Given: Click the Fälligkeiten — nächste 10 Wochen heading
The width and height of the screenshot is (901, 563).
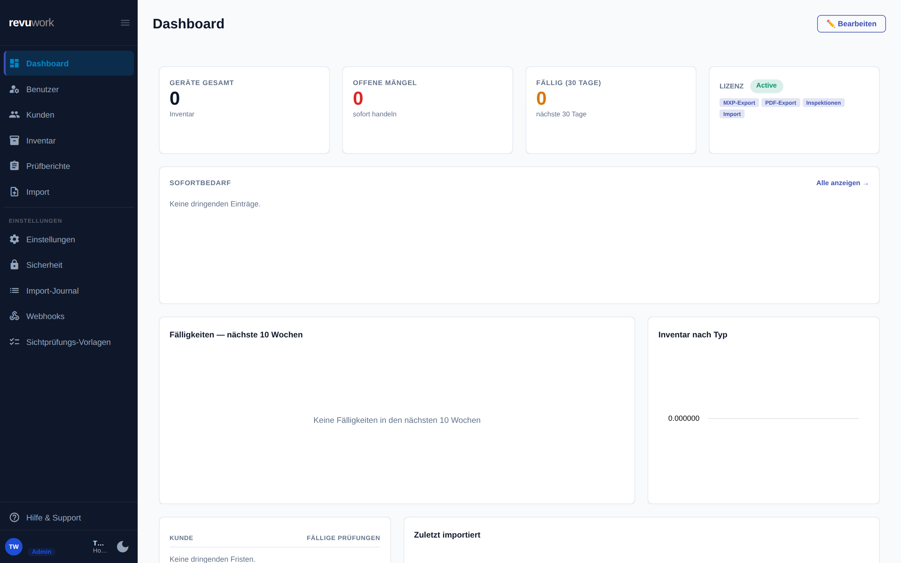Looking at the screenshot, I should (x=236, y=335).
